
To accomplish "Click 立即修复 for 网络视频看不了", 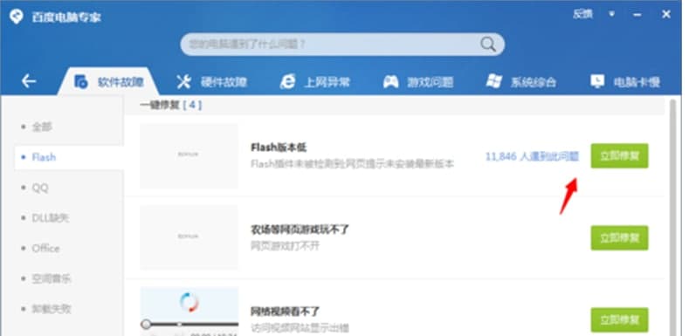I will (619, 319).
